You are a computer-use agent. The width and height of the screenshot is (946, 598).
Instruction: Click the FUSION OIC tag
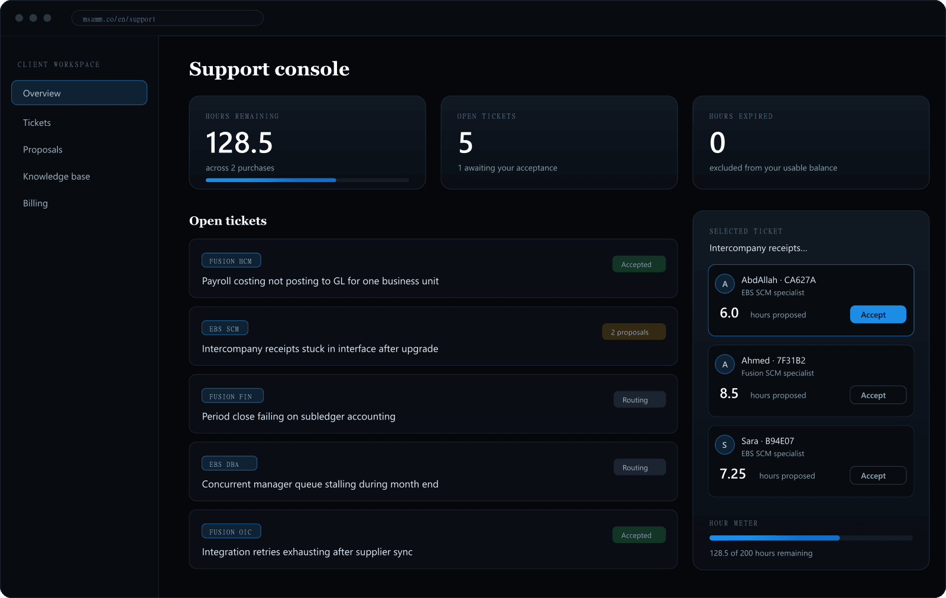point(231,531)
